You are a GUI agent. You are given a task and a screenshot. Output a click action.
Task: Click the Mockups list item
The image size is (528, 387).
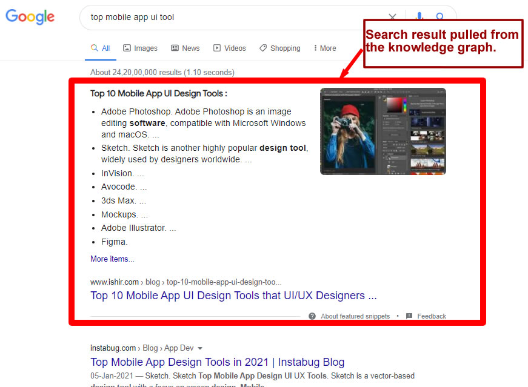[x=124, y=214]
